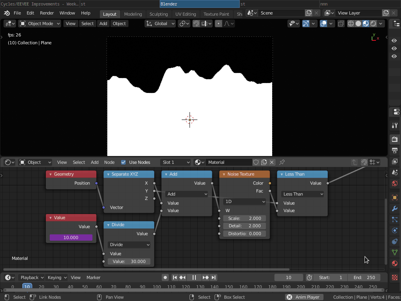Open Output properties tab
Image resolution: width=401 pixels, height=301 pixels.
(395, 150)
